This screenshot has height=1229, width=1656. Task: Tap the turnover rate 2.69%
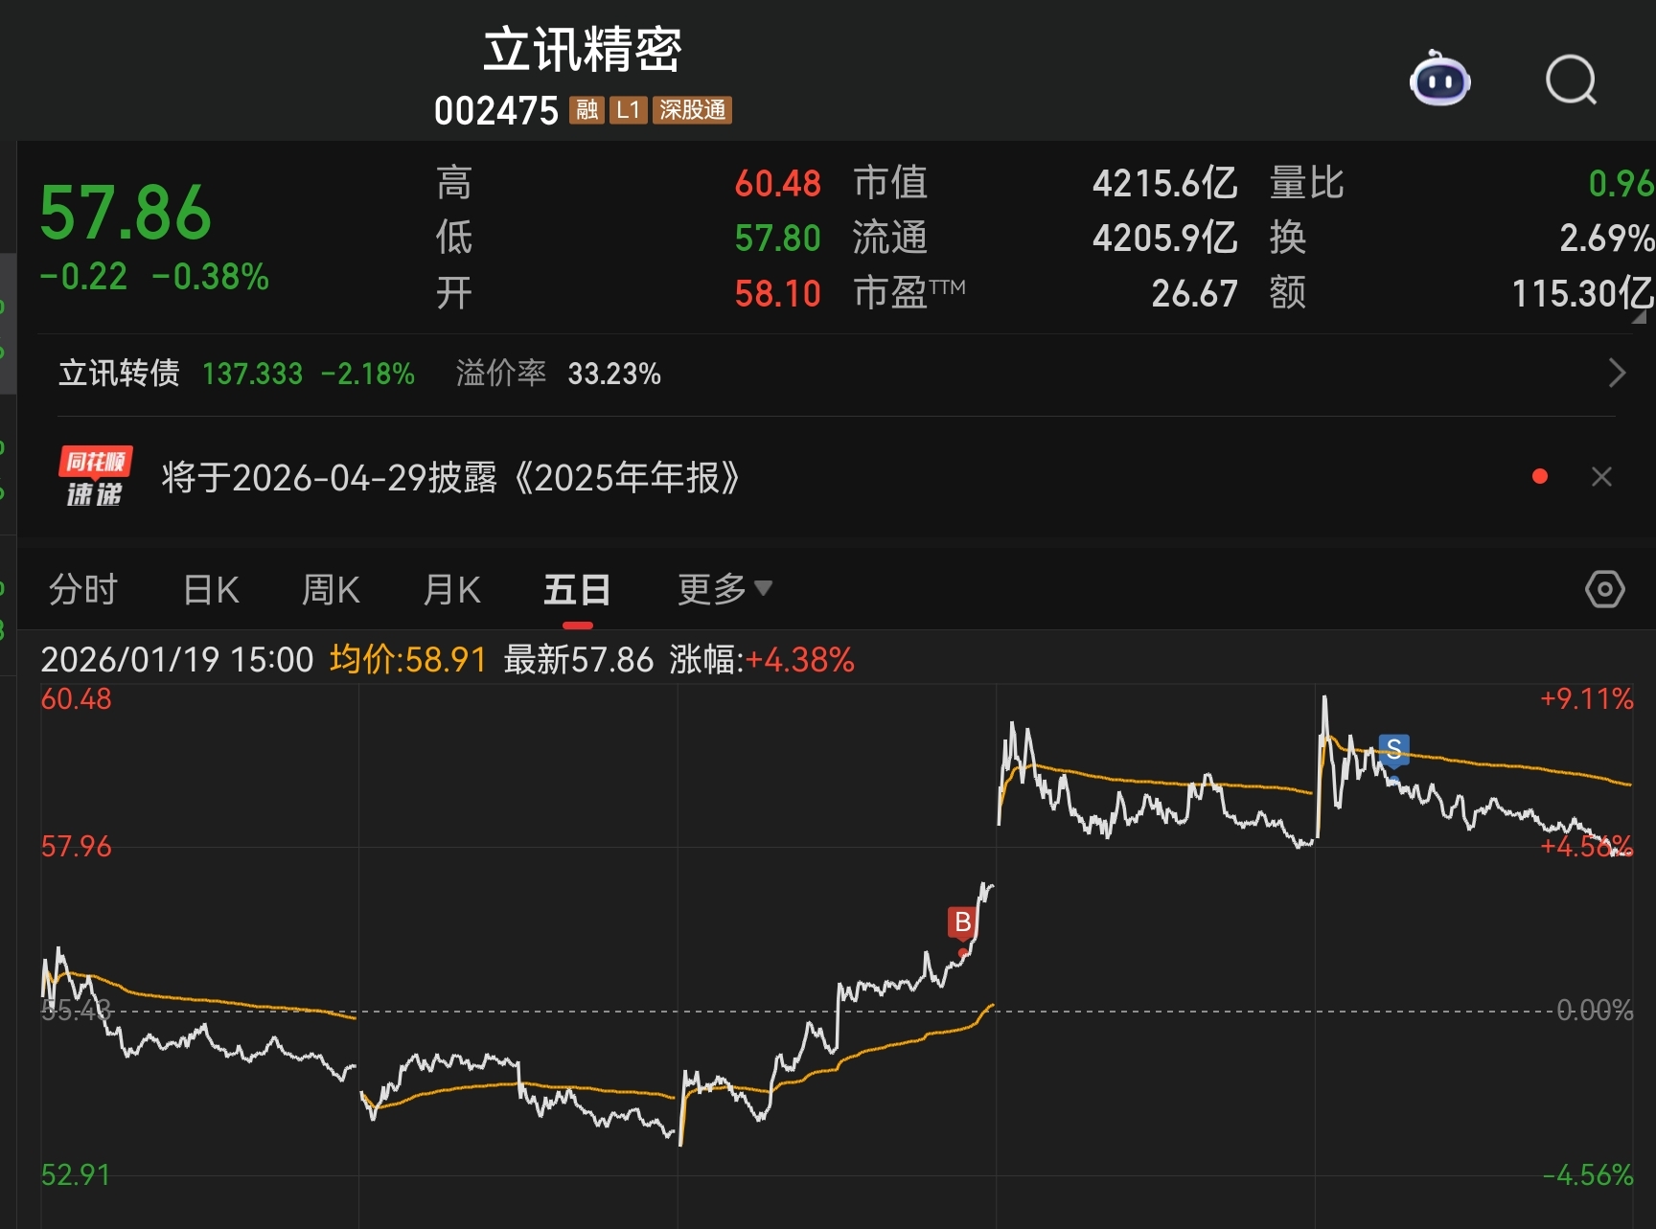point(1607,238)
